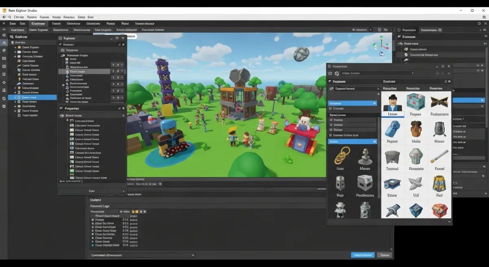Select the brown hair item in toolbox grid
This screenshot has height=267, width=489.
(x=416, y=129)
